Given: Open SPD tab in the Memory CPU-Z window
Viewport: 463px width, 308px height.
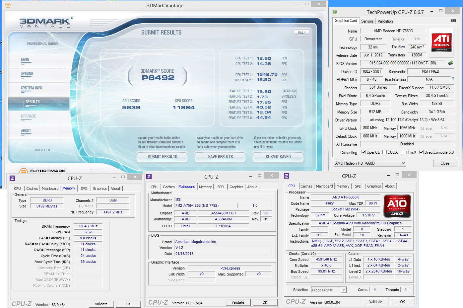Looking at the screenshot, I should point(84,189).
